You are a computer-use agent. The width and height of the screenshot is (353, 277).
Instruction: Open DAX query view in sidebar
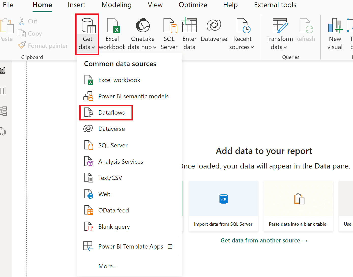(x=3, y=131)
